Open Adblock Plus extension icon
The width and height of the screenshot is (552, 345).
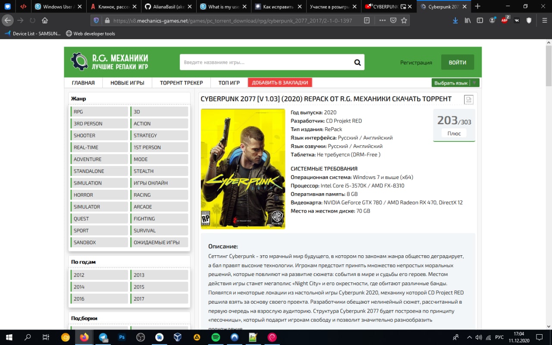[505, 20]
